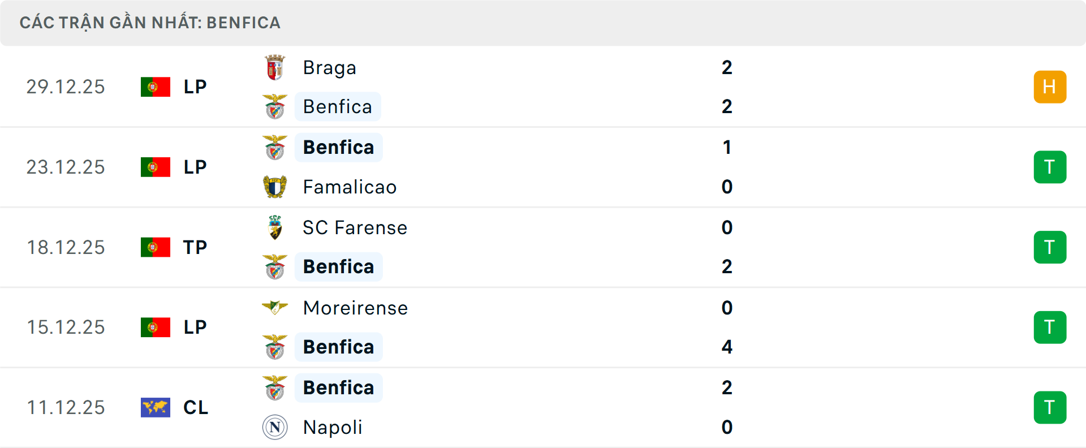Viewport: 1086px width, 448px height.
Task: Open the Napoli team link
Action: (333, 427)
